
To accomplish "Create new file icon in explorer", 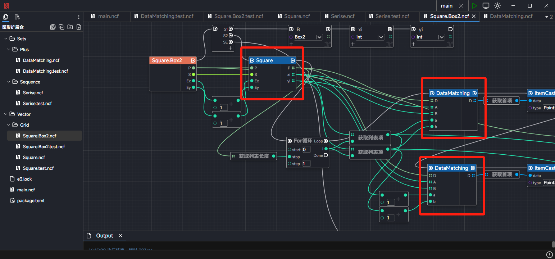I will tap(79, 27).
